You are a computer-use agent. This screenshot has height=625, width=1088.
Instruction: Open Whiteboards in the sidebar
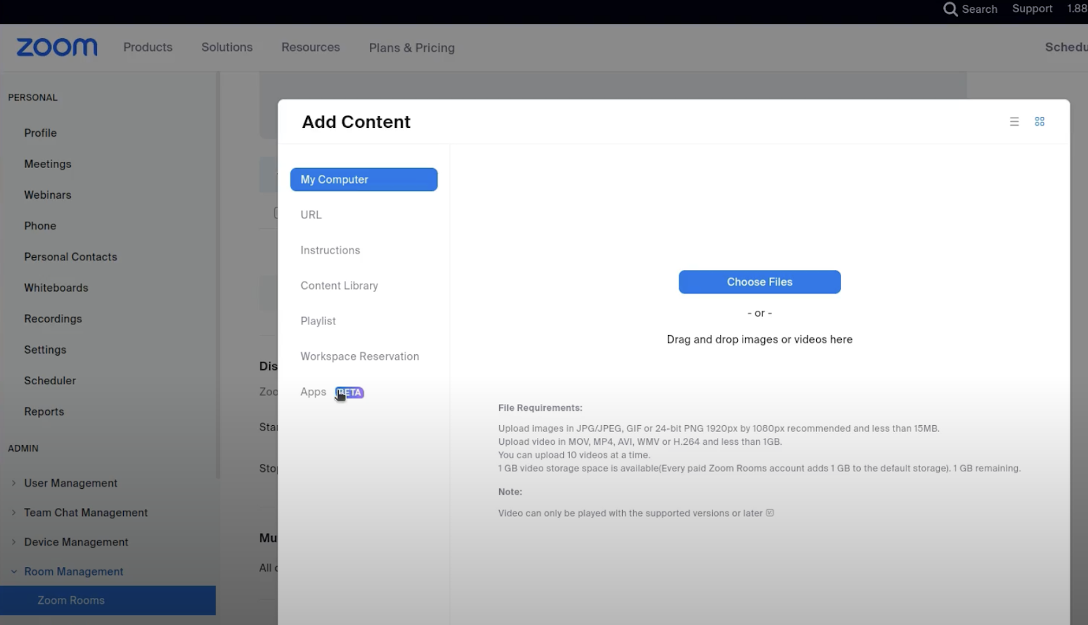(56, 288)
